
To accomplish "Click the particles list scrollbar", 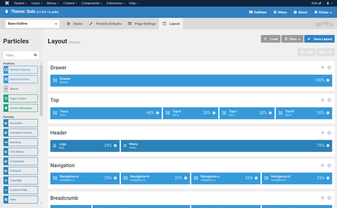I will pyautogui.click(x=41, y=90).
